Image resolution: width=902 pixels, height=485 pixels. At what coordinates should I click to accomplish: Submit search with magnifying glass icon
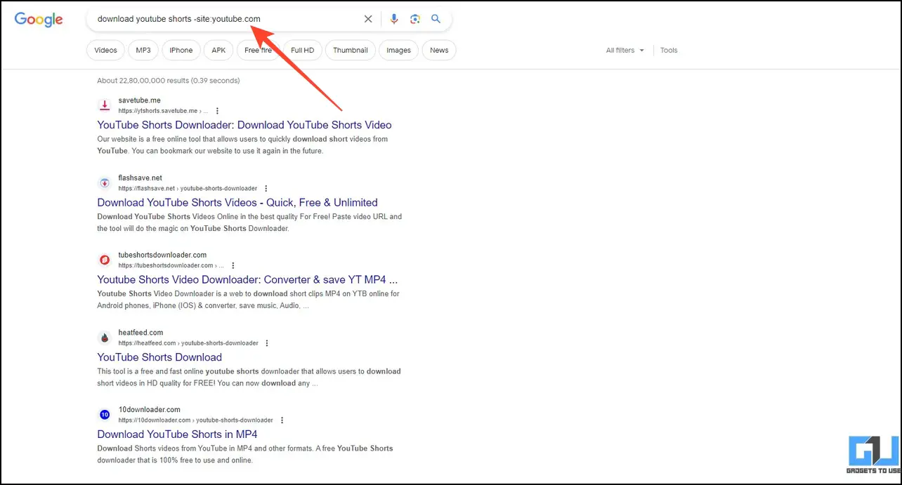pyautogui.click(x=436, y=19)
